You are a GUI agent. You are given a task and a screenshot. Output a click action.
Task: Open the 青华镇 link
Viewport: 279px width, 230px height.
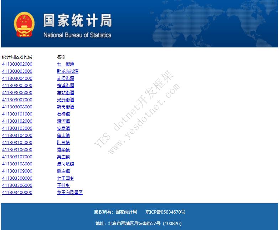click(x=63, y=149)
